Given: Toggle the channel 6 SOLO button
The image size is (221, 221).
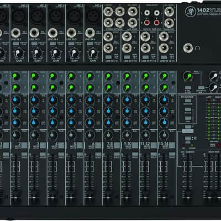Looking at the screenshot, I should click(x=98, y=154).
